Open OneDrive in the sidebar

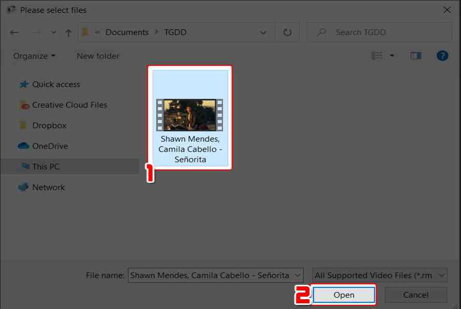coord(50,146)
